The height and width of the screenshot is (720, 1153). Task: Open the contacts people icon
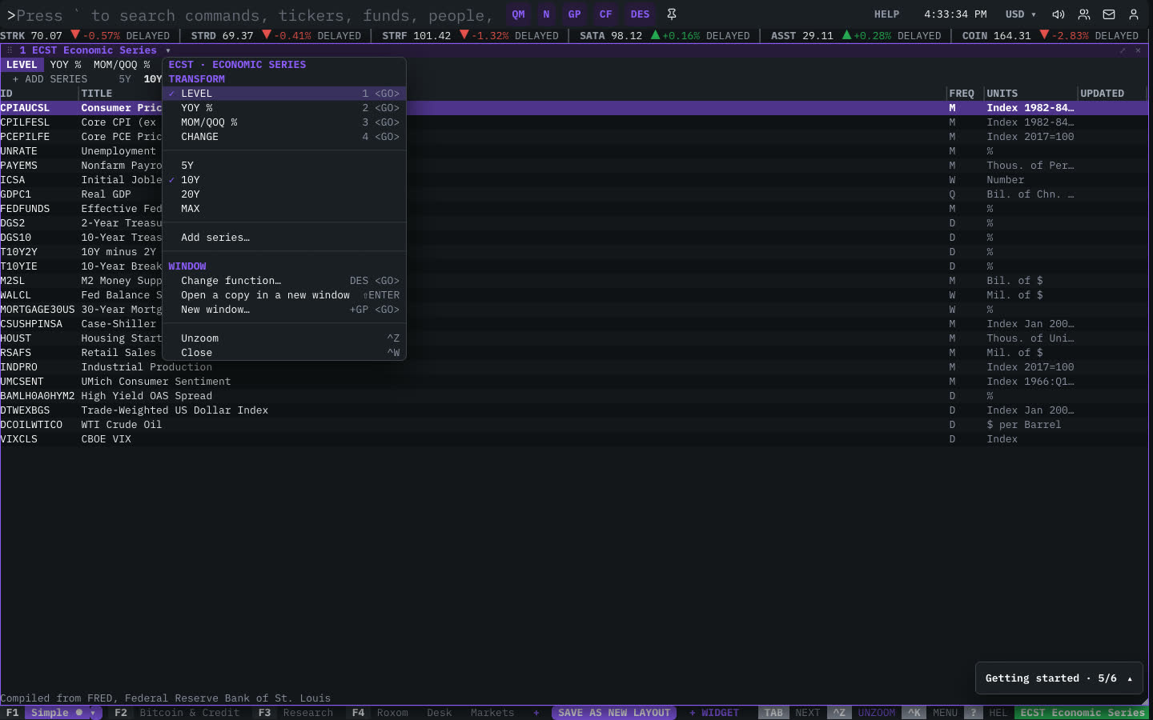(1084, 14)
